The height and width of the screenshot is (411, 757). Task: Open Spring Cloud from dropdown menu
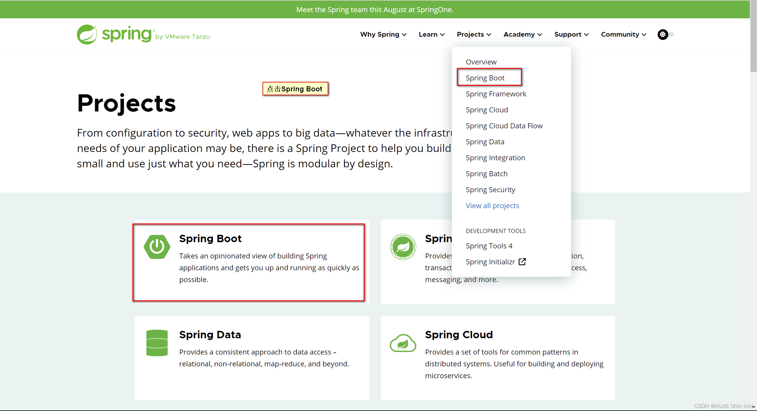[x=487, y=110]
